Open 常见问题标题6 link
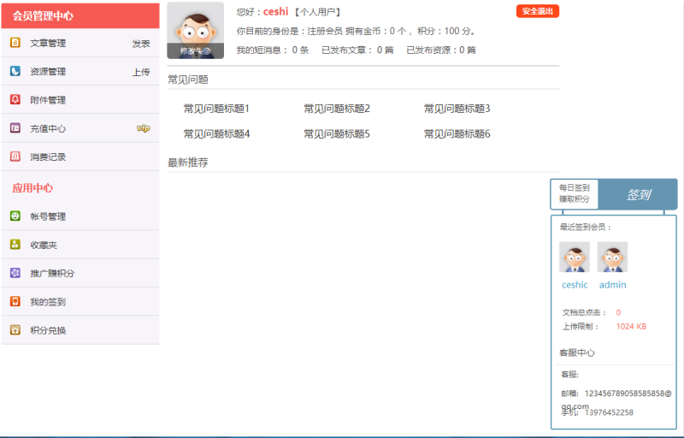Image resolution: width=684 pixels, height=438 pixels. click(457, 134)
